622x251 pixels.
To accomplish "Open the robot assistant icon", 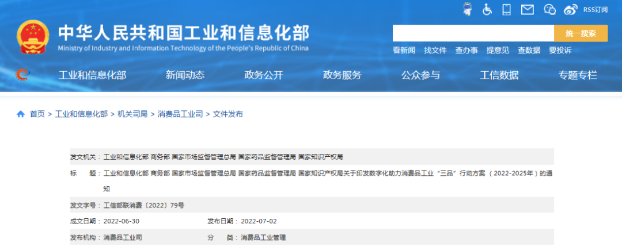I will click(x=468, y=9).
